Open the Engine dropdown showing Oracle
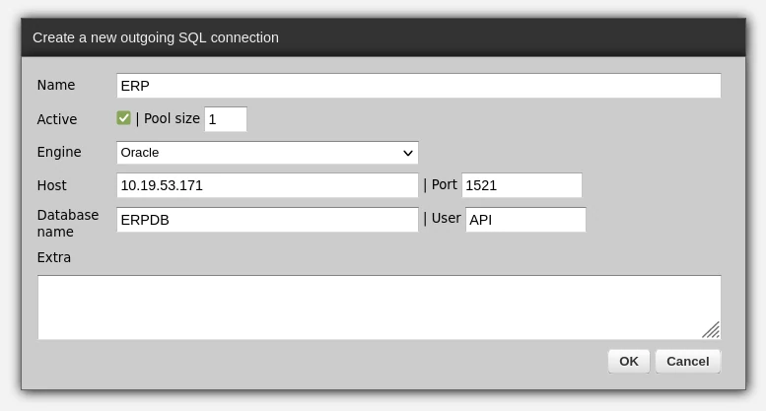Screen dimensions: 766x411 coord(267,153)
